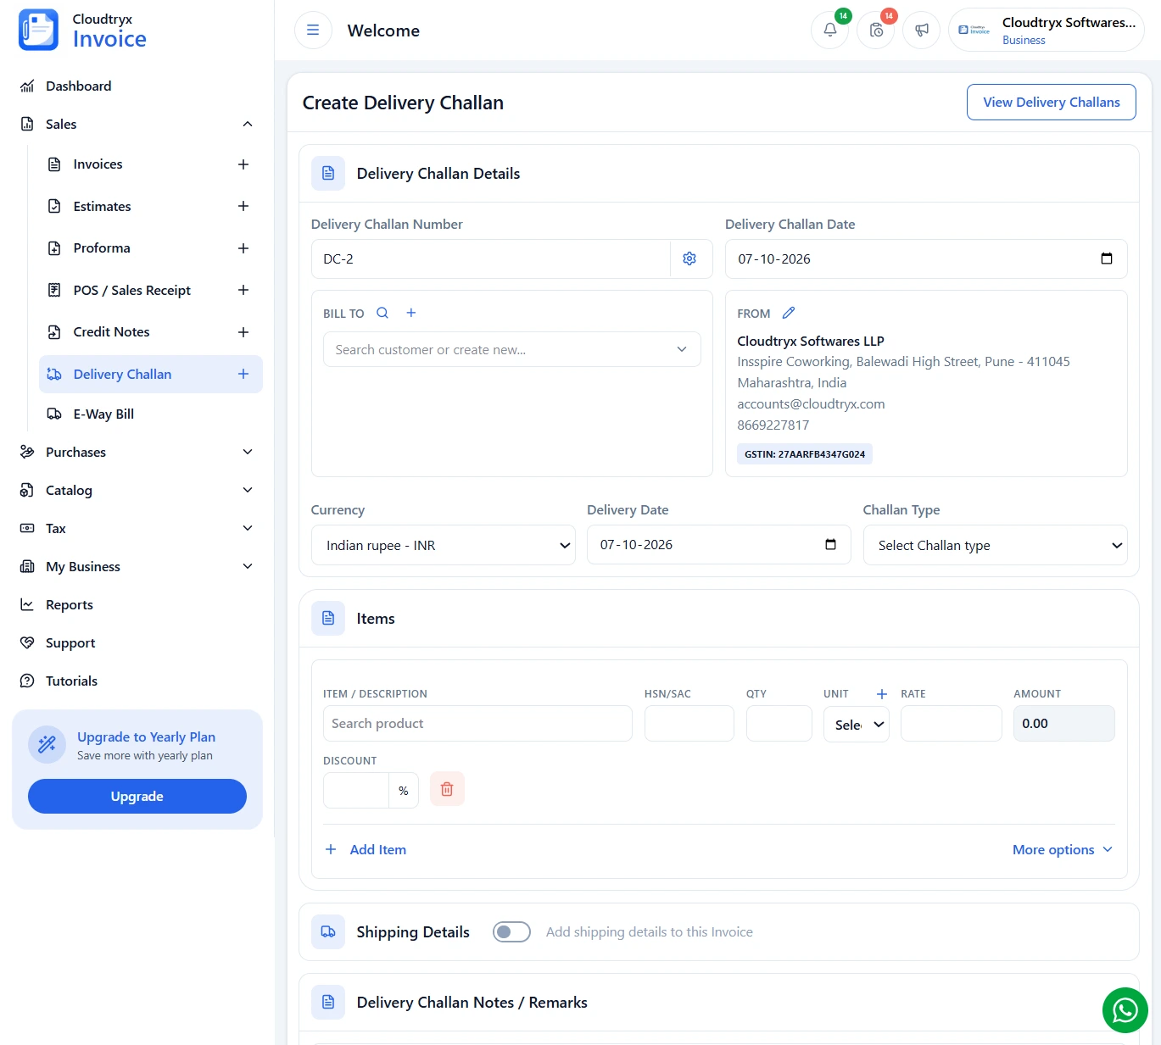Collapse the Sales menu section
Screen dimensions: 1161x1045
248,124
